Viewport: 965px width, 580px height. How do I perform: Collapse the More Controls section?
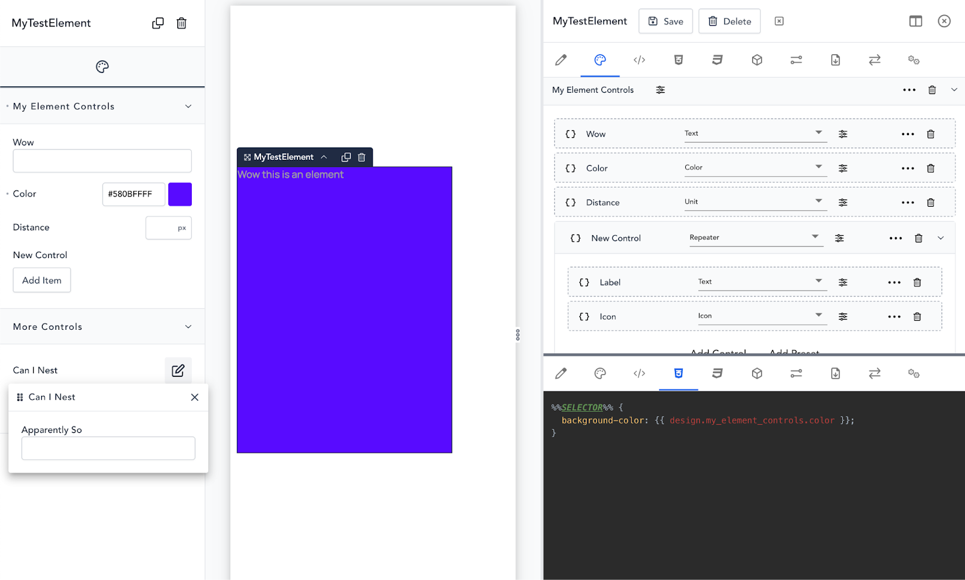188,327
